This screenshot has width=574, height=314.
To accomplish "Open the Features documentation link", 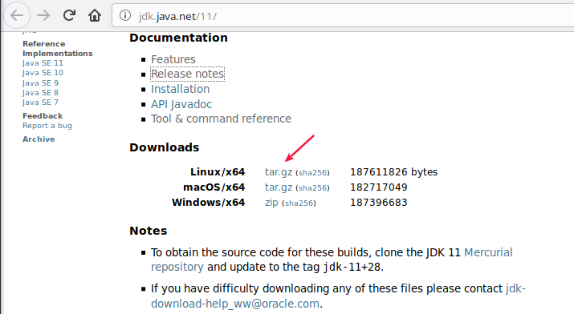I will (x=173, y=59).
